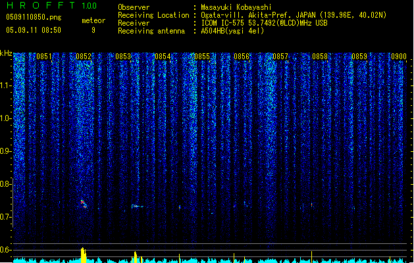This screenshot has width=414, height=263.
Task: Select the filename 0509110850.png
Action: click(x=34, y=17)
